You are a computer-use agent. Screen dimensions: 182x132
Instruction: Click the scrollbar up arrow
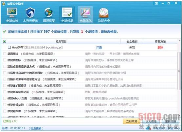point(179,41)
